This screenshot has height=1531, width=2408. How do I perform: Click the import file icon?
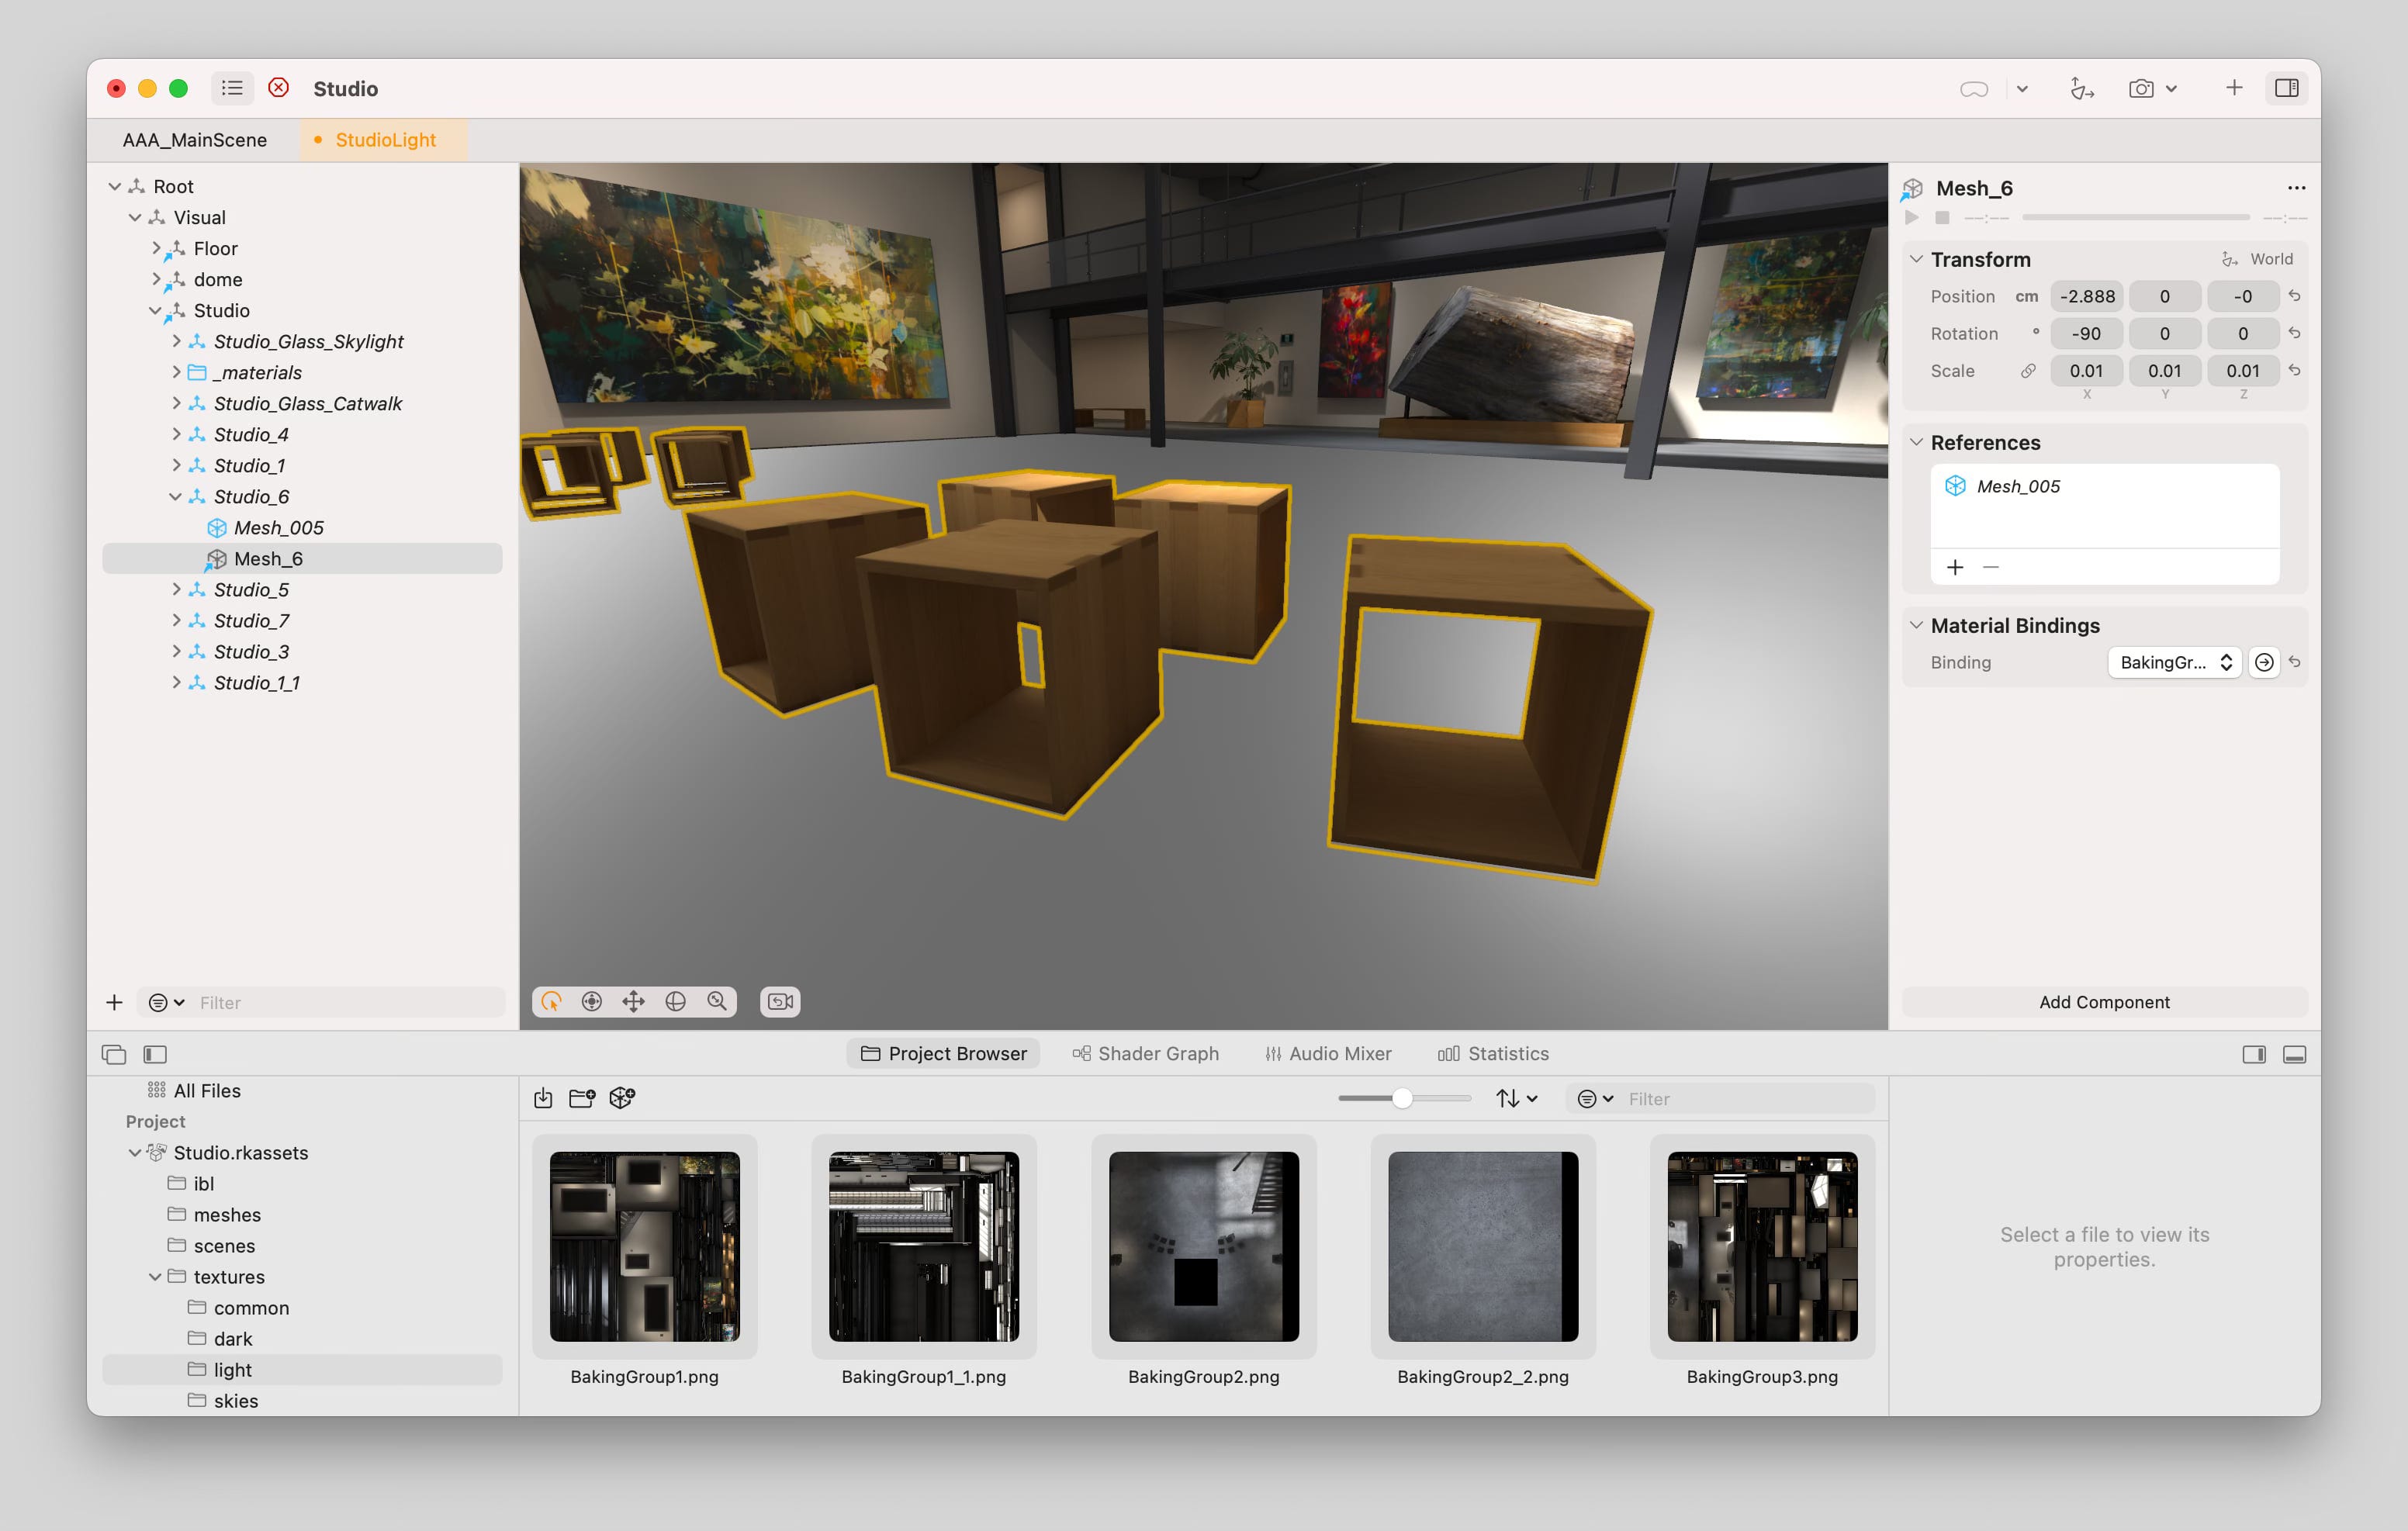543,1098
